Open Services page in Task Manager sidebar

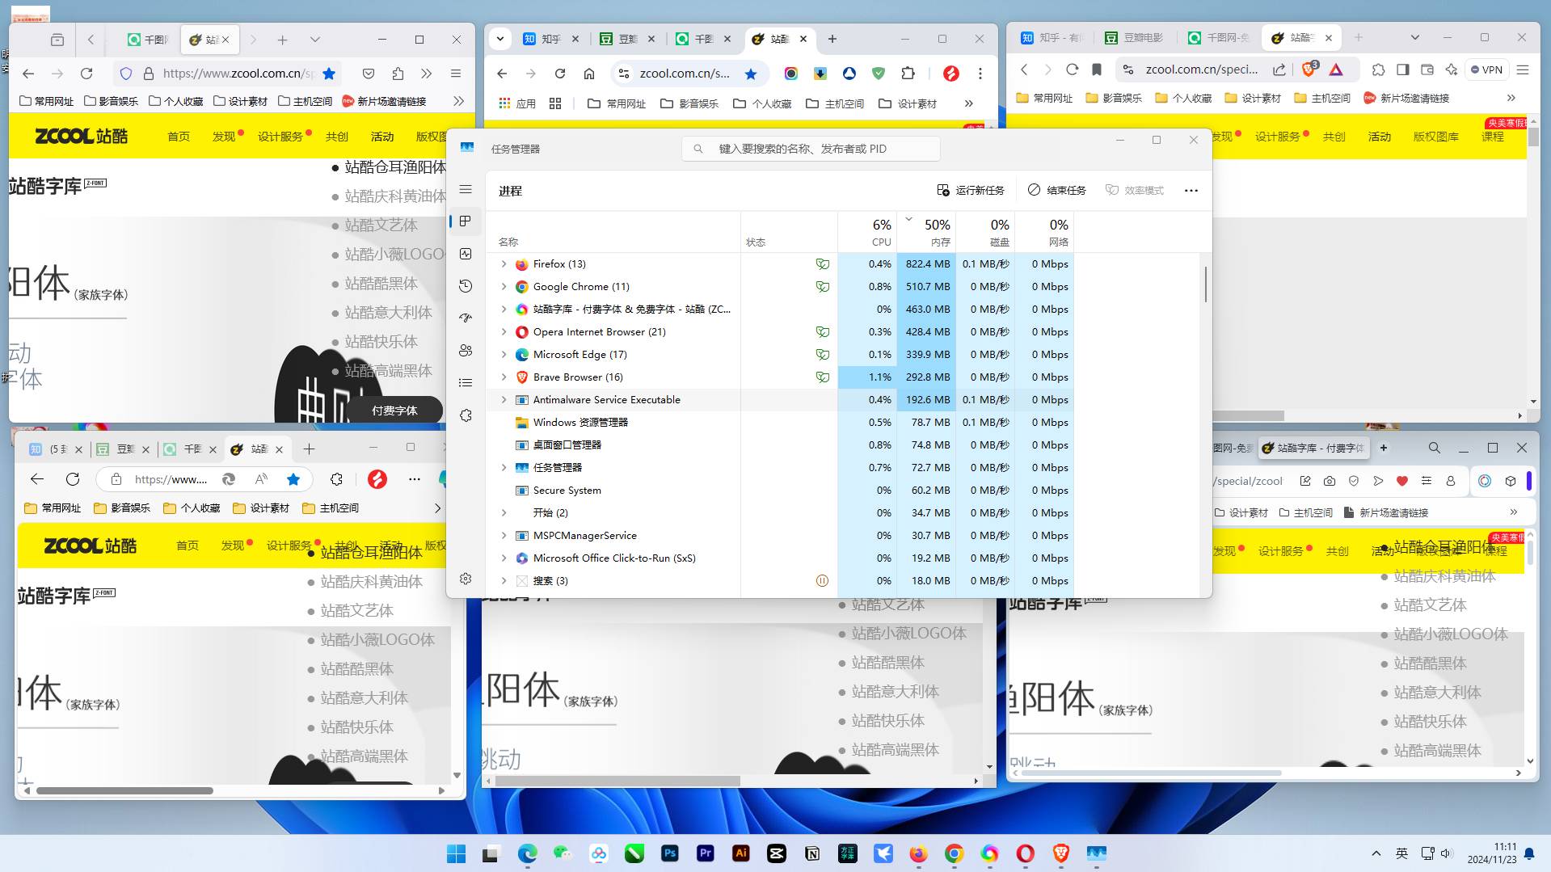[466, 415]
